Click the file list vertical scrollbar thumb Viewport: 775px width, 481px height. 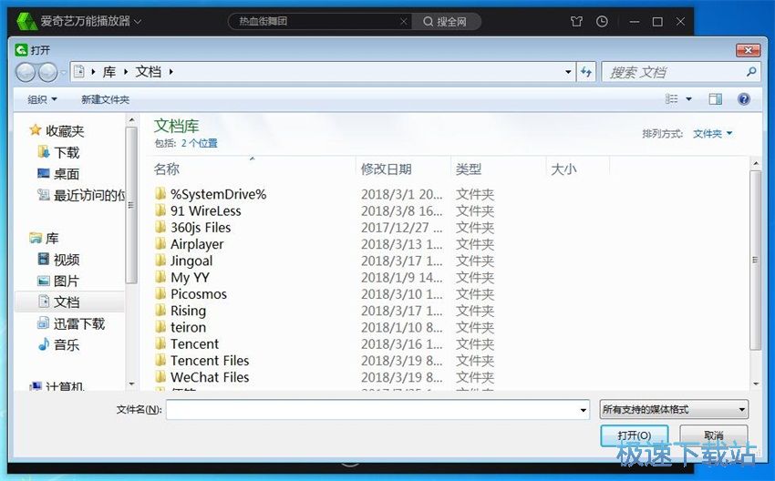755,260
